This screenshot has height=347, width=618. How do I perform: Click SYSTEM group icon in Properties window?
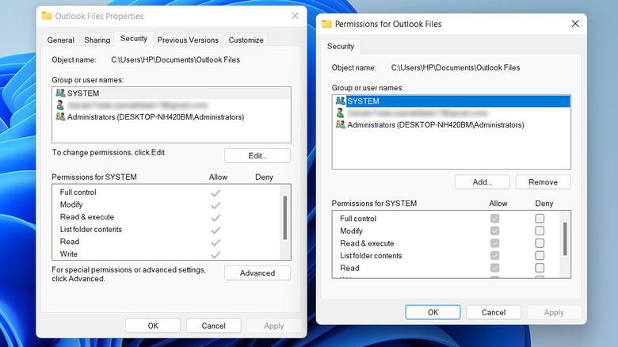(x=60, y=93)
